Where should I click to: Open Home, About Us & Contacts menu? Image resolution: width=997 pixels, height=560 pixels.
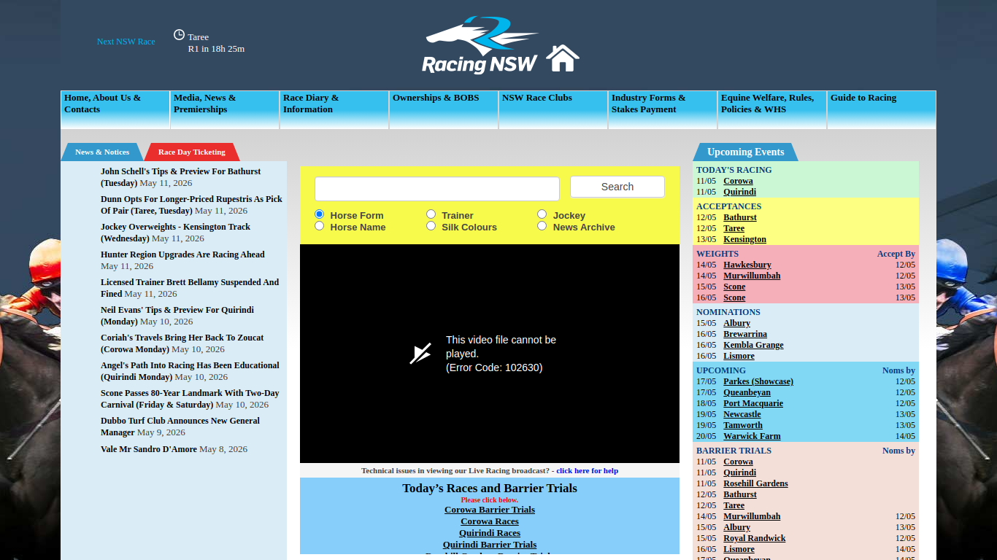(115, 110)
